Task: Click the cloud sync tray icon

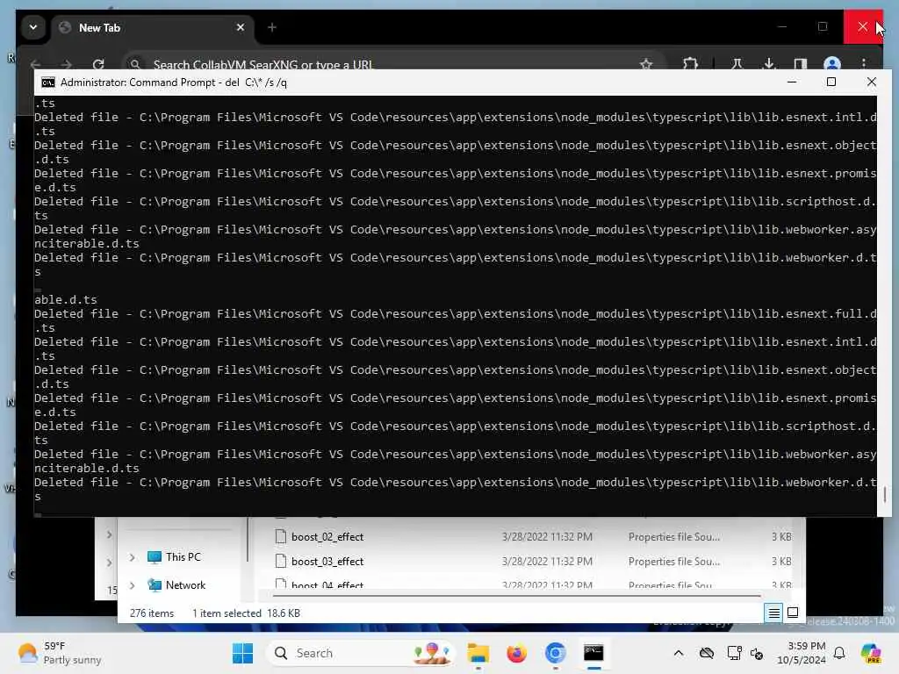Action: coord(707,653)
